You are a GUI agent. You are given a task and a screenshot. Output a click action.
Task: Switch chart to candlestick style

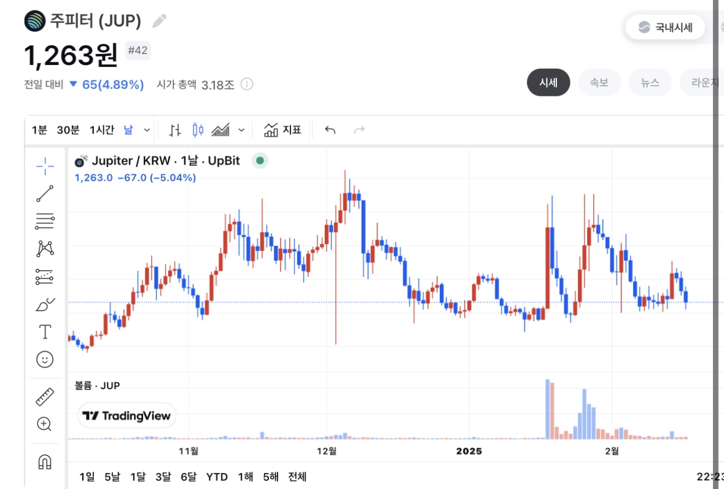pos(198,130)
